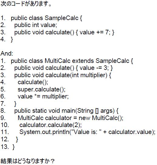
Task: Click the 'new MultiCalc()' instantiation line
Action: 62,118
